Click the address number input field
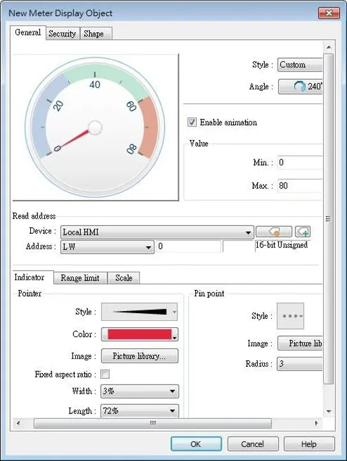This screenshot has height=461, width=347. 188,246
